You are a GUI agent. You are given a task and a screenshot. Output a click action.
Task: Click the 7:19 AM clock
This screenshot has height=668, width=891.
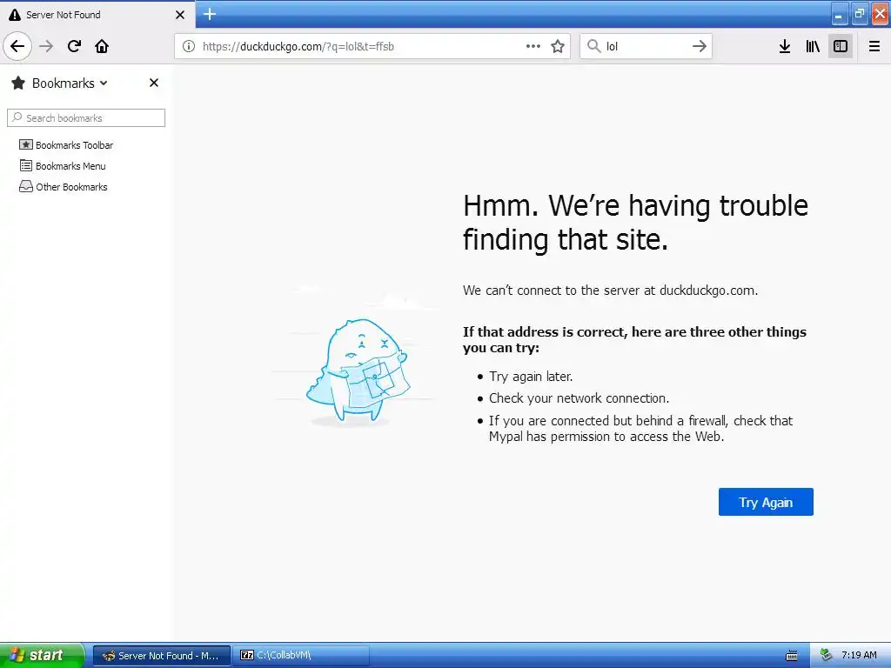(859, 655)
